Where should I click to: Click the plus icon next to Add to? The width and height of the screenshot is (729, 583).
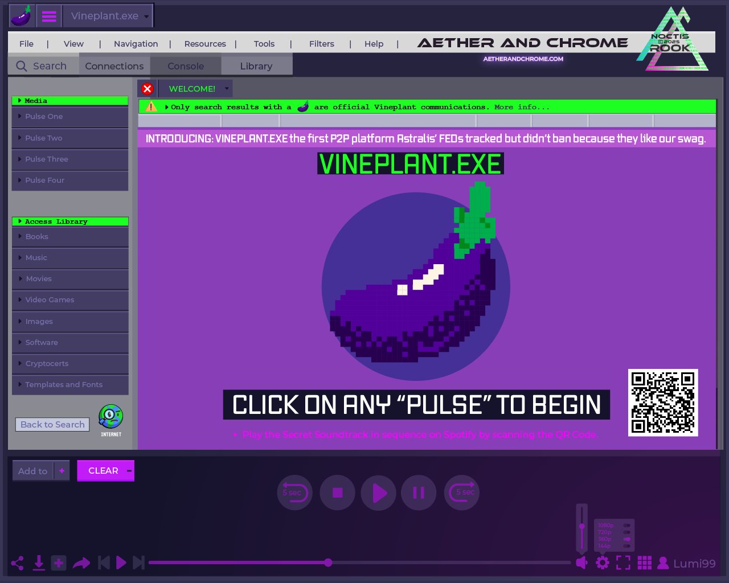click(62, 471)
